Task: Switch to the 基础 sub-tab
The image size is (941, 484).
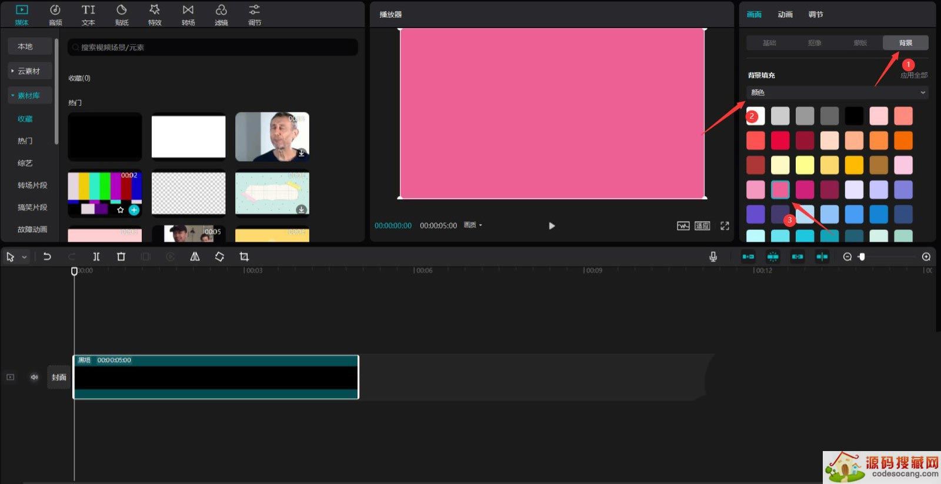Action: tap(769, 43)
